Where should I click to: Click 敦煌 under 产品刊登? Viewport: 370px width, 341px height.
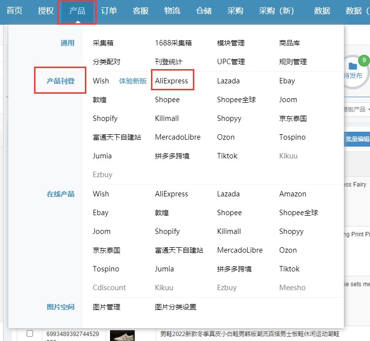(100, 100)
